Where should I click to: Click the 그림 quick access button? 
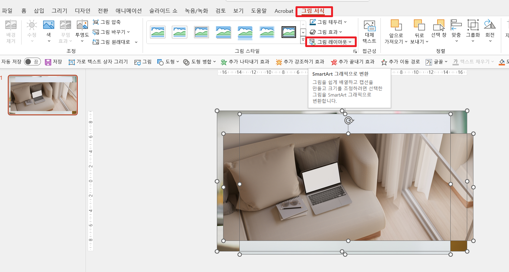point(143,62)
